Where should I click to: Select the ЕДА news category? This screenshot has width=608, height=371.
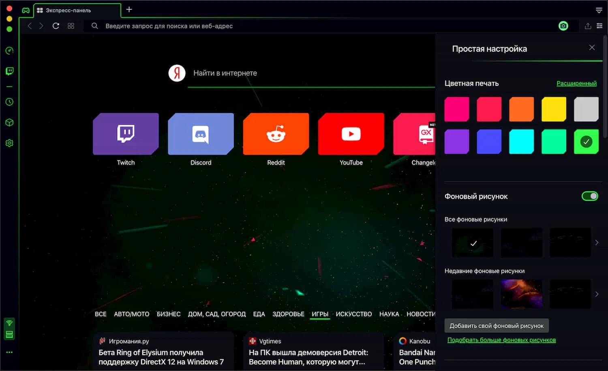click(259, 314)
